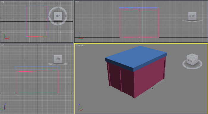This screenshot has height=114, width=208.
Task: Select the rectangle outline in Top viewport
Action: point(37,21)
